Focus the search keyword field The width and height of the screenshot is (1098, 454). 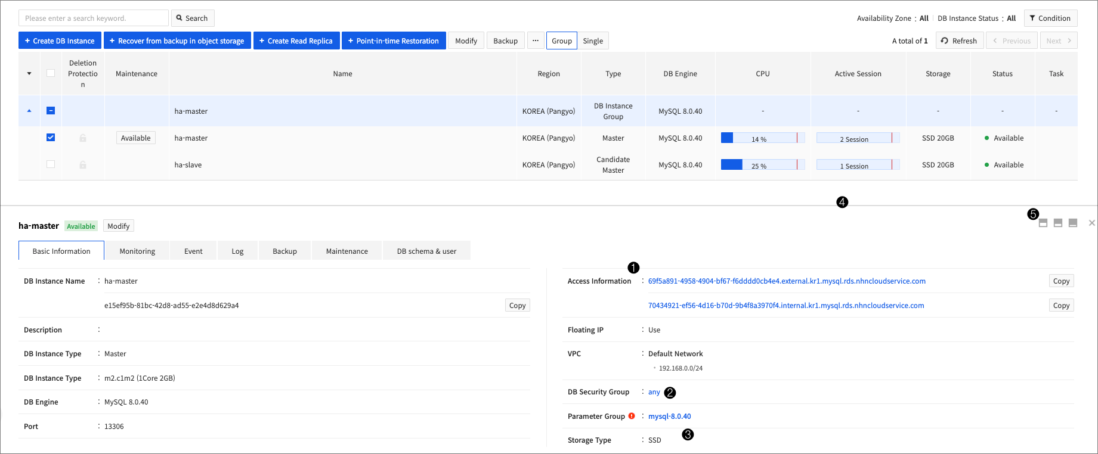[94, 18]
